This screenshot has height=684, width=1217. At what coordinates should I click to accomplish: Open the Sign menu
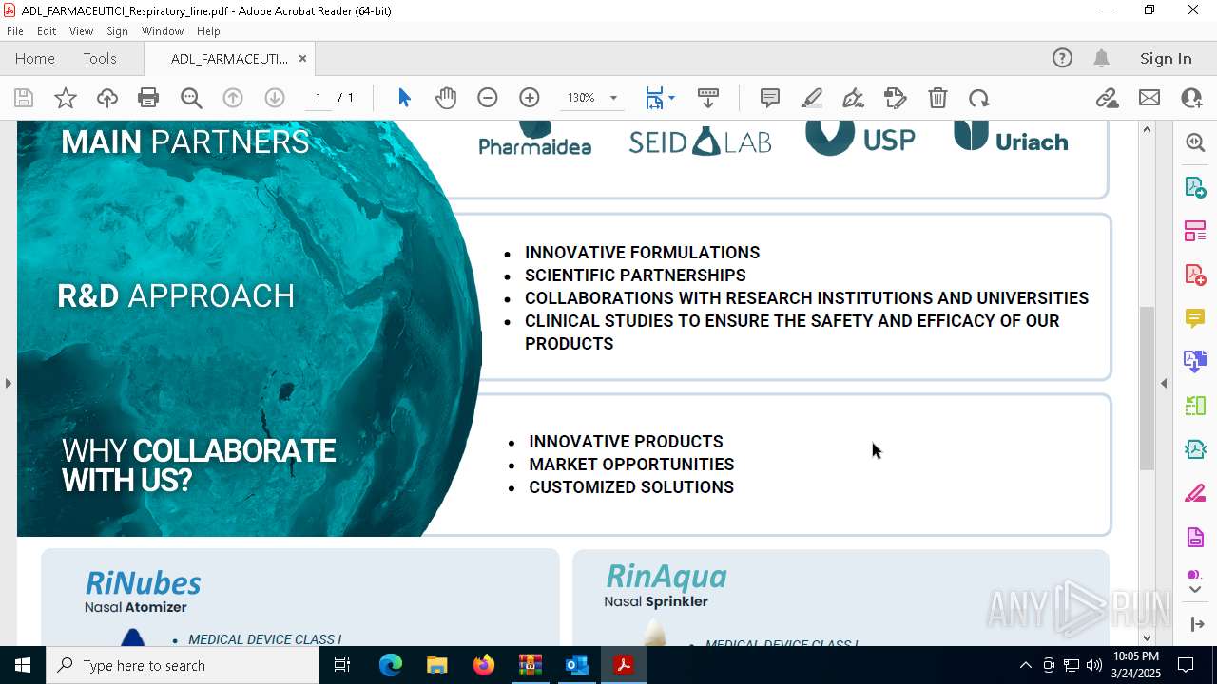117,31
